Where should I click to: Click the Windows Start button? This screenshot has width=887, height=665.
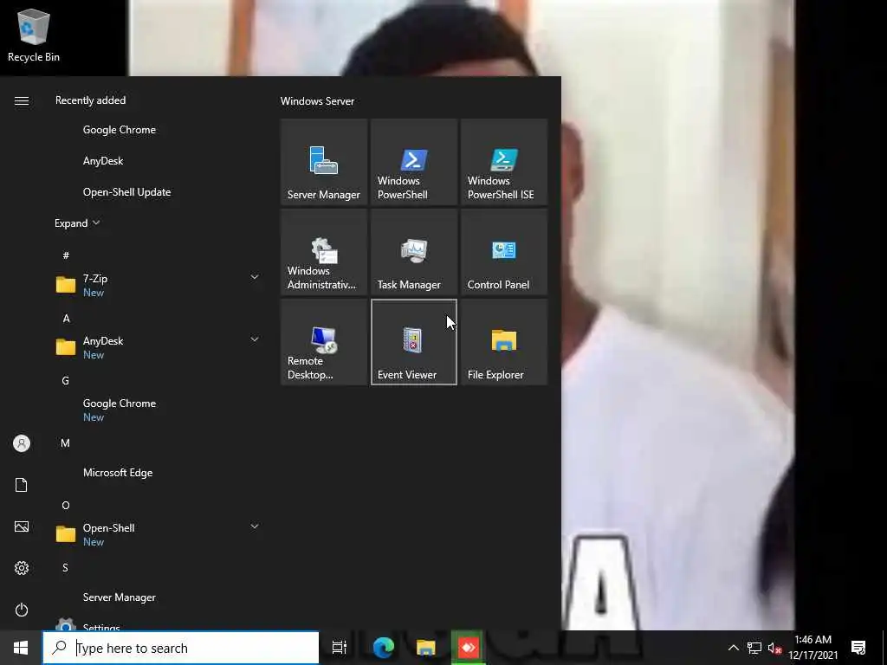point(21,648)
